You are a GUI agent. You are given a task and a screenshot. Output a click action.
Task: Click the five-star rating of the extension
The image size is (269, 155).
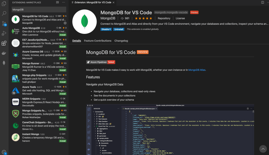143,18
